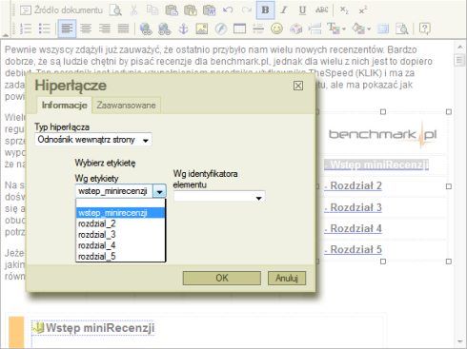
Task: Click the magnifier icon before the help icon
Action: point(402,29)
